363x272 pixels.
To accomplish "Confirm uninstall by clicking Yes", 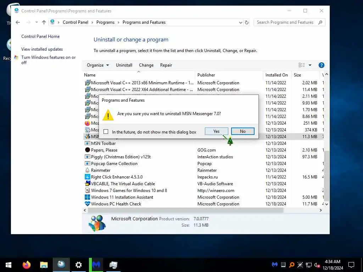I will coord(216,131).
